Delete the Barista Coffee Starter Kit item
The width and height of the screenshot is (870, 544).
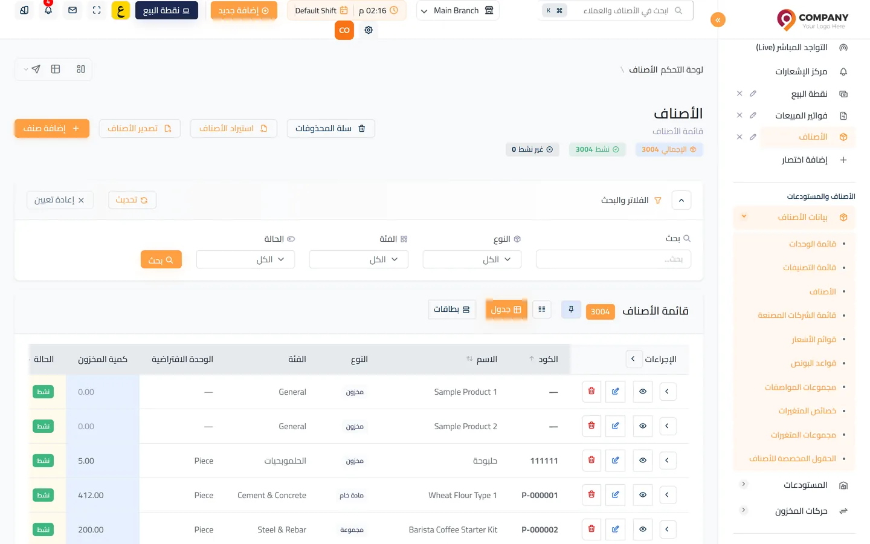pyautogui.click(x=591, y=529)
